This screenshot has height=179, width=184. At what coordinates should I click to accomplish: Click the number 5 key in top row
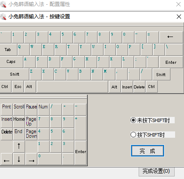coord(67,37)
